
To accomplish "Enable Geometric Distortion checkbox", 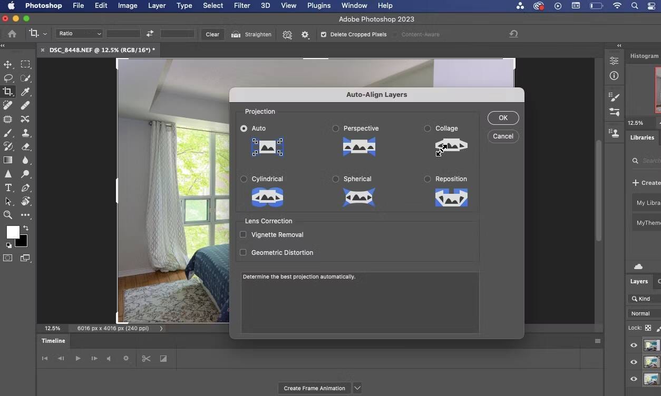I will (x=243, y=252).
